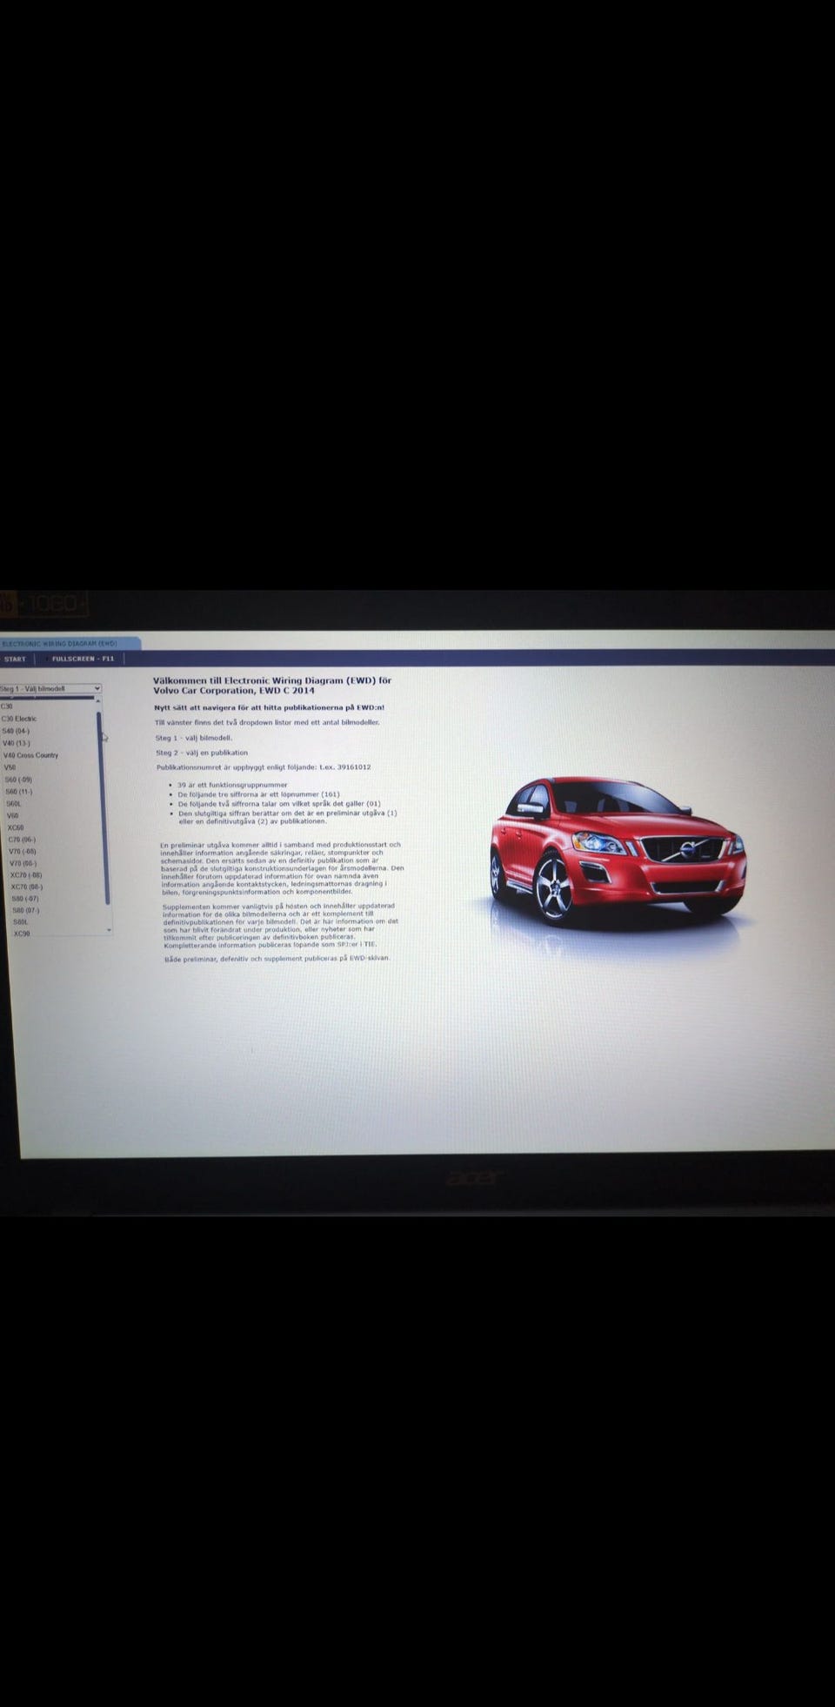
Task: Click the model list scrollbar thumb
Action: [x=104, y=805]
